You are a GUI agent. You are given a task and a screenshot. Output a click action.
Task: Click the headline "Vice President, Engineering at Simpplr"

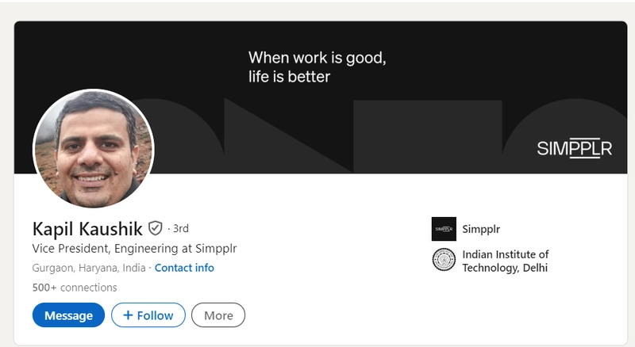(x=134, y=248)
